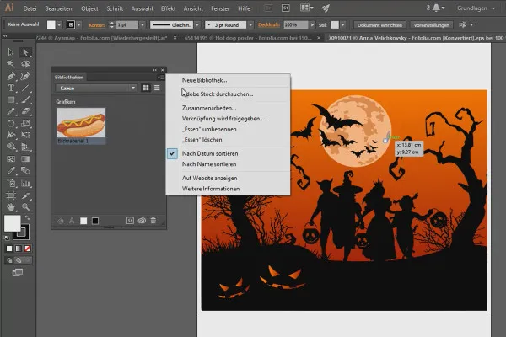The image size is (506, 337).
Task: Set paint mode to None
Action: click(28, 249)
